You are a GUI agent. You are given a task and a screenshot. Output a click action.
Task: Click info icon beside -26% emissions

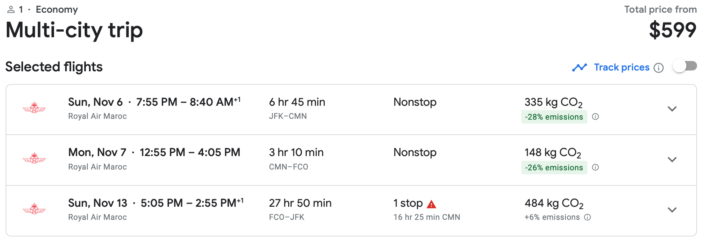point(595,167)
